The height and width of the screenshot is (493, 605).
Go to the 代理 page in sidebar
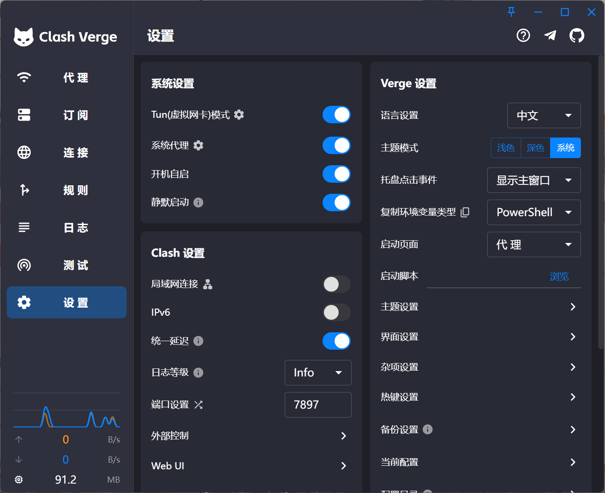66,78
